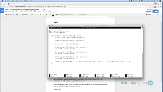Click the Comments button
This screenshot has height=92, width=163.
148,11
